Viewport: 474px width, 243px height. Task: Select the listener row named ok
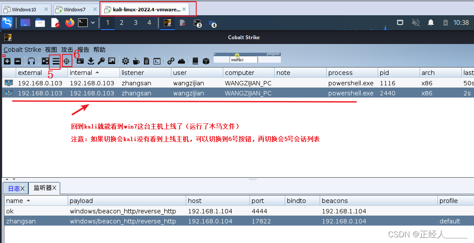[x=239, y=211]
